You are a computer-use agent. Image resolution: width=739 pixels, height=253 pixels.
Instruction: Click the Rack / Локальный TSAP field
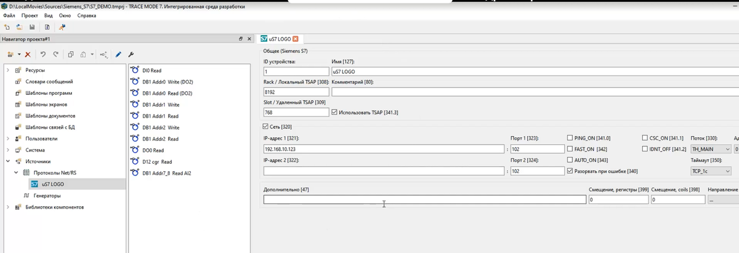(296, 92)
